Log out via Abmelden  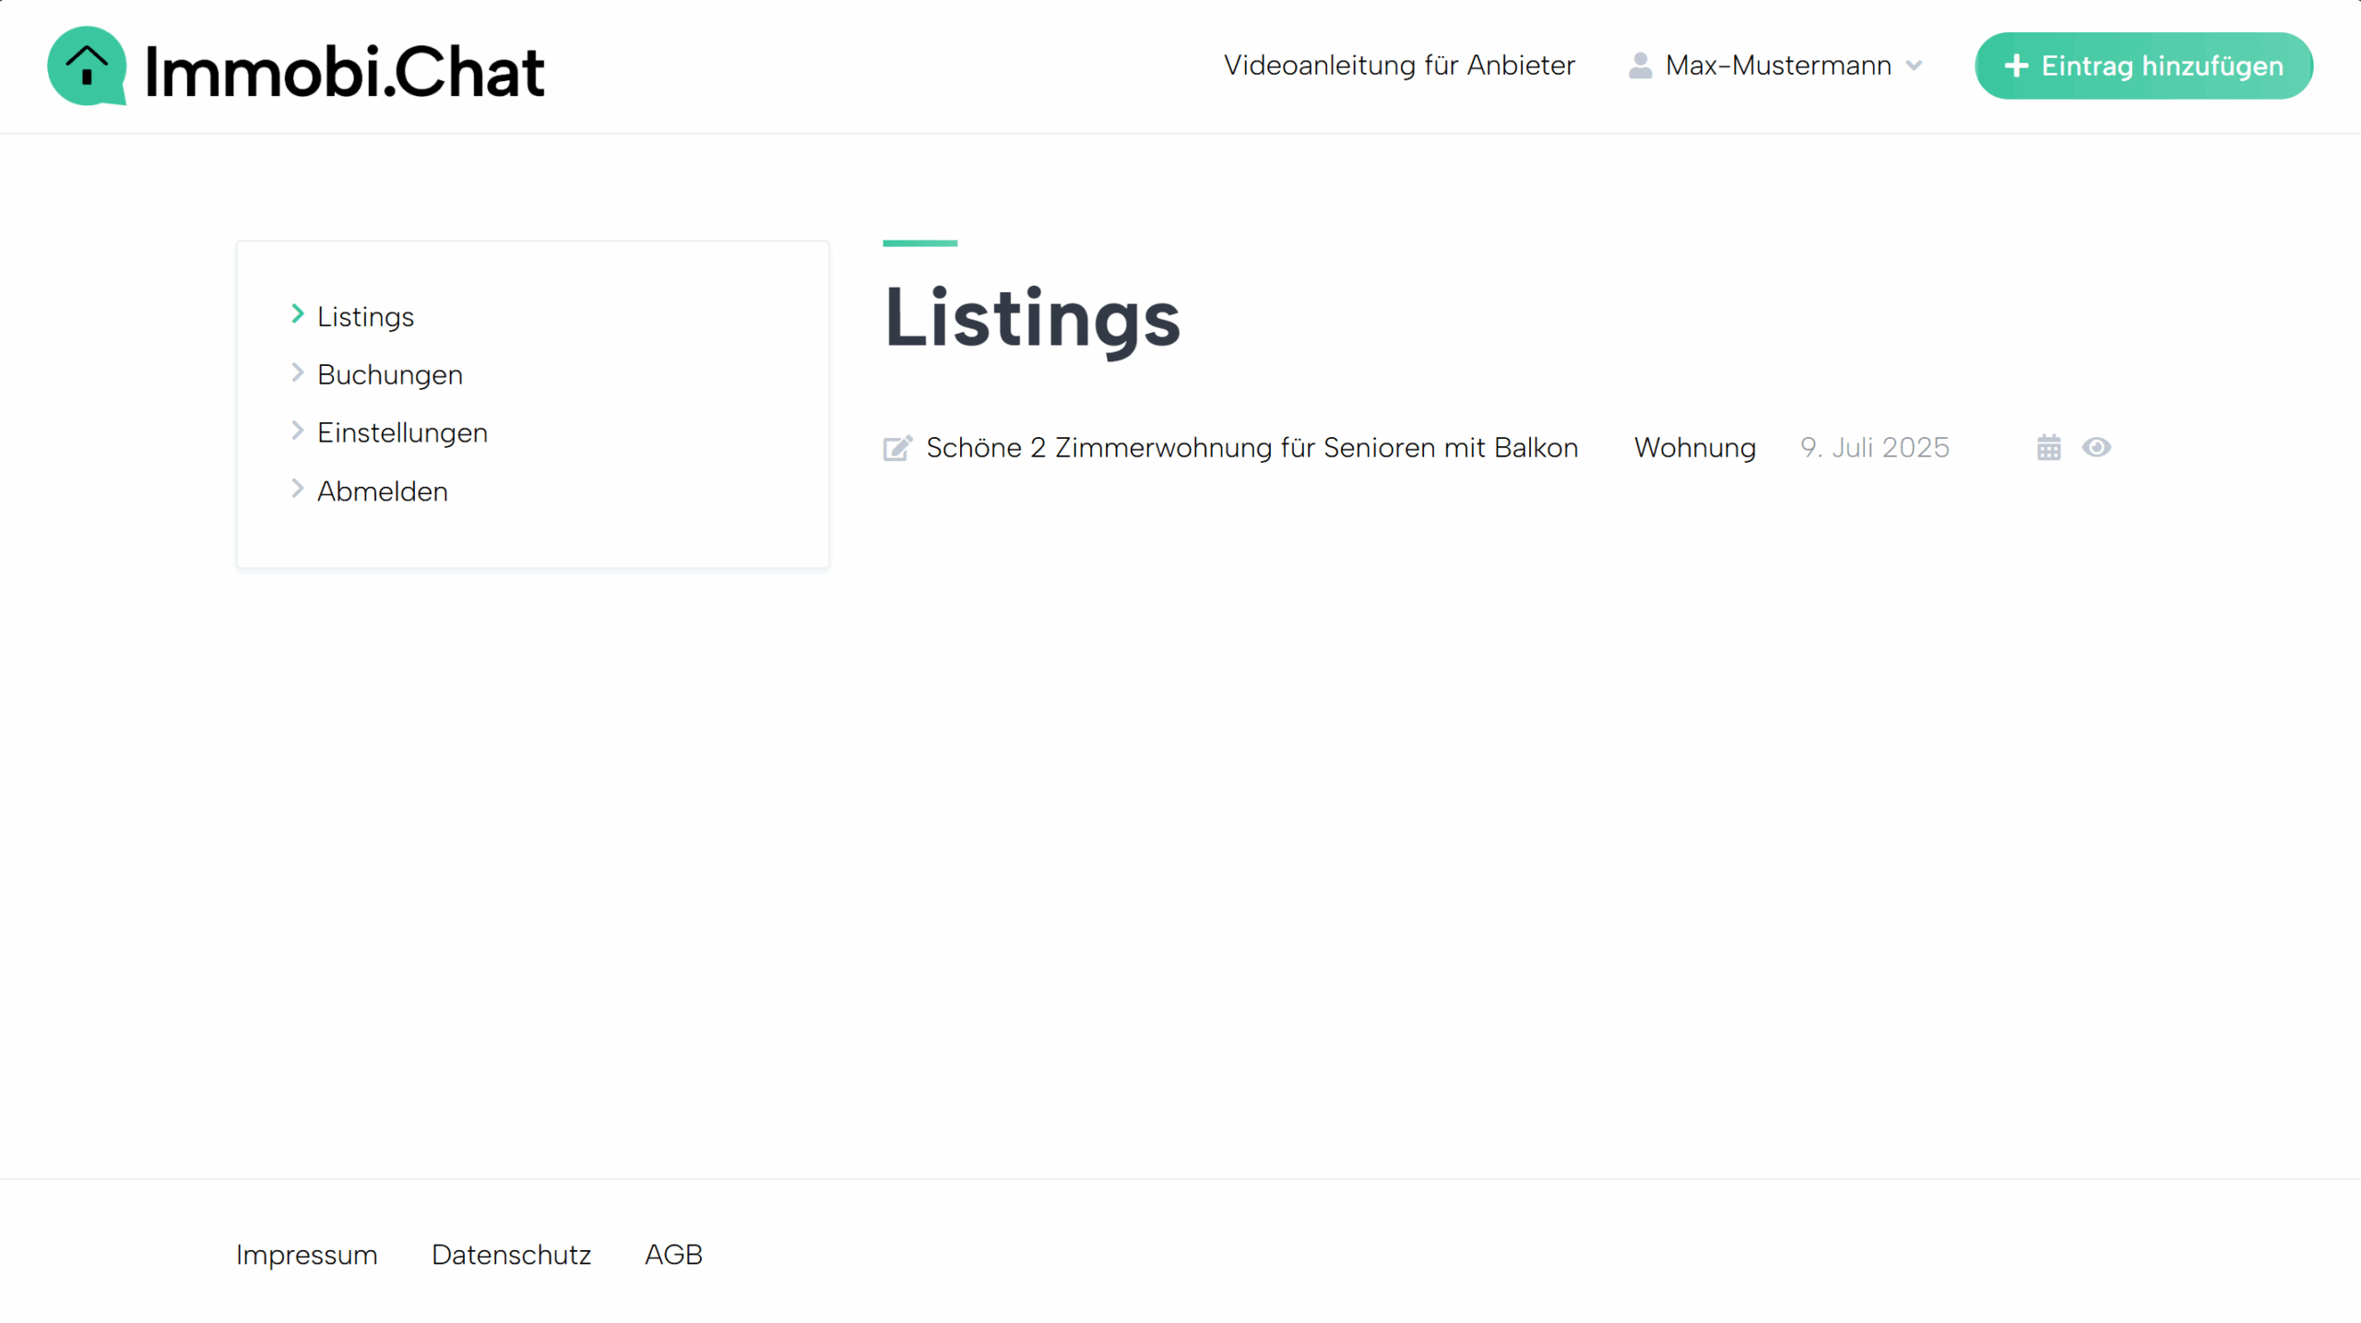click(x=382, y=491)
